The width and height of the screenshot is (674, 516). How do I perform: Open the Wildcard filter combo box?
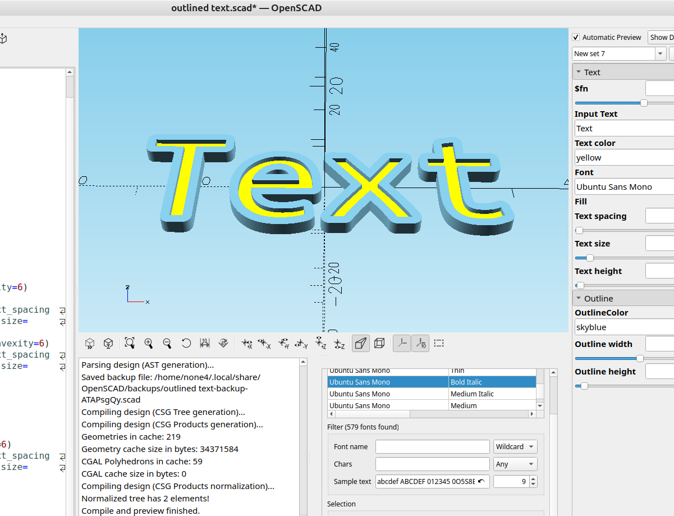pos(515,446)
